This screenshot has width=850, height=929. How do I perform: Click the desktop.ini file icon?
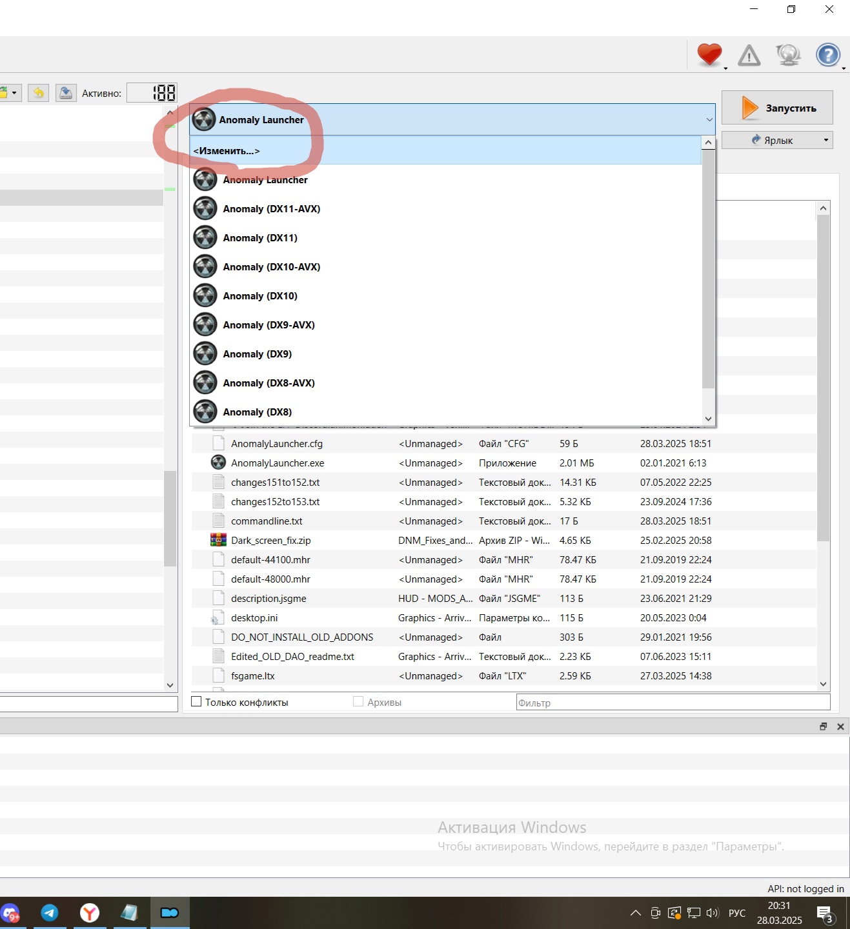[x=219, y=617]
